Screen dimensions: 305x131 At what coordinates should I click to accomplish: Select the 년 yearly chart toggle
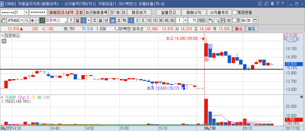pos(106,20)
